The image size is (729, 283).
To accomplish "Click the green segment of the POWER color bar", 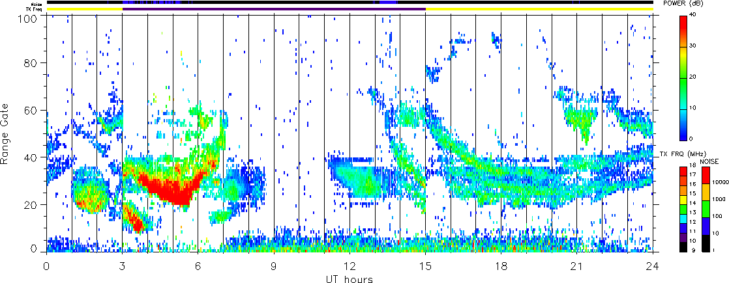I will [x=683, y=93].
